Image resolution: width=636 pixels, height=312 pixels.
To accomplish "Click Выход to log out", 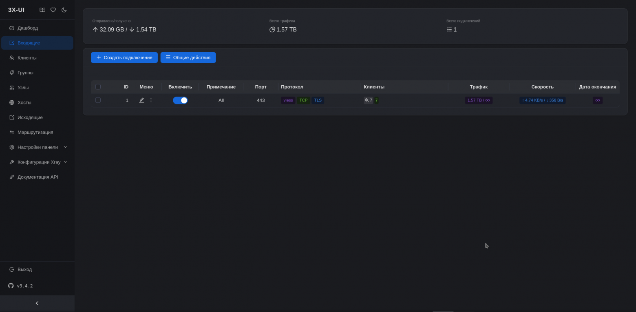I will 37,270.
